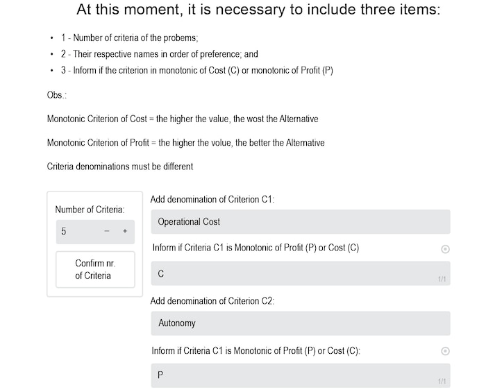Click the "Number of Criteria:" label
The height and width of the screenshot is (392, 486).
tap(90, 209)
